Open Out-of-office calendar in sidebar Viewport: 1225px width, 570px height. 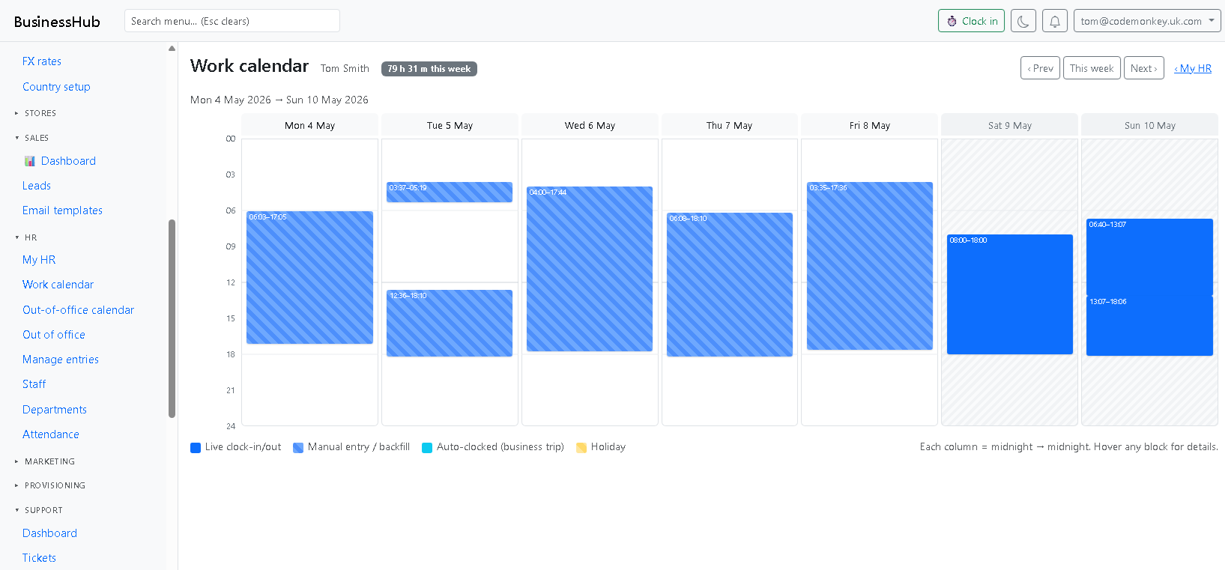point(78,310)
